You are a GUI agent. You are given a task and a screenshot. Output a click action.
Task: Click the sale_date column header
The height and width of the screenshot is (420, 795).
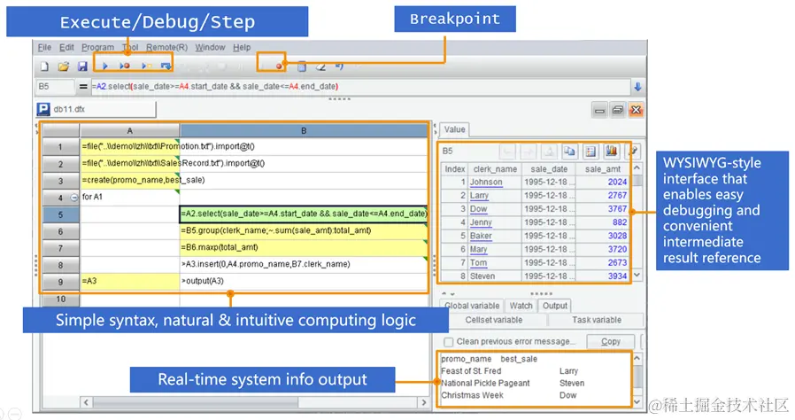[549, 169]
